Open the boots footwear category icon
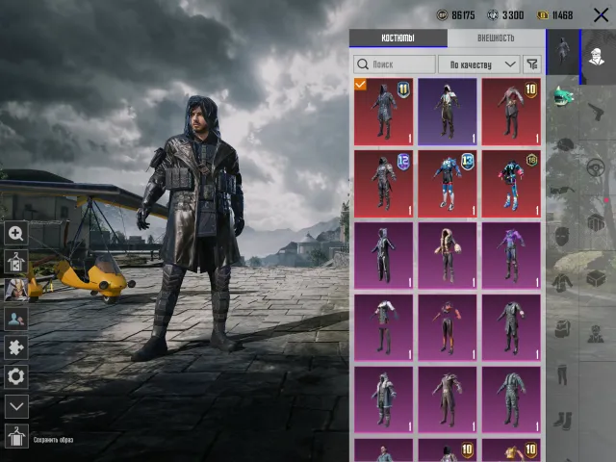Viewport: 616px width, 462px height. 562,421
